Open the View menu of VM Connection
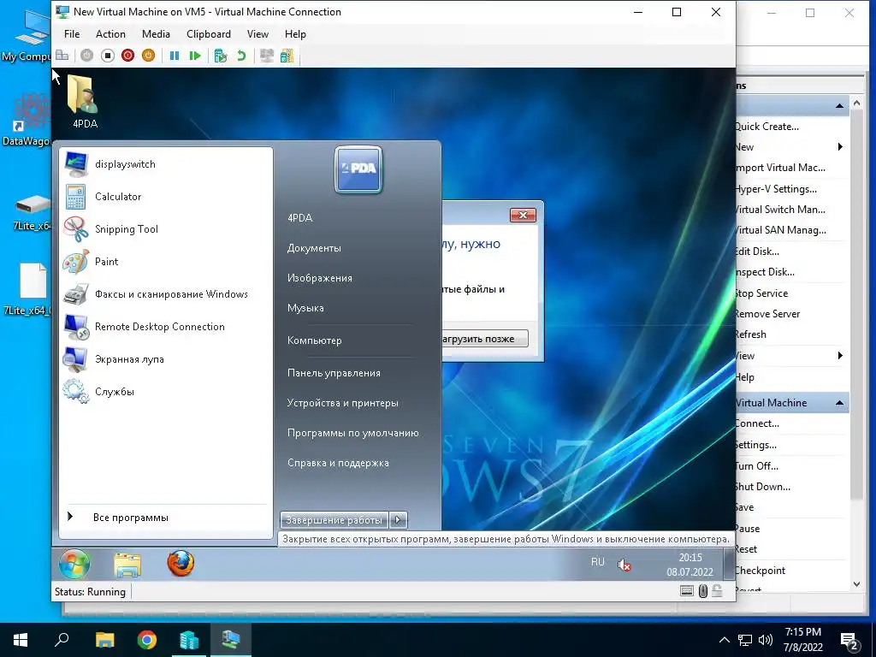 (257, 34)
